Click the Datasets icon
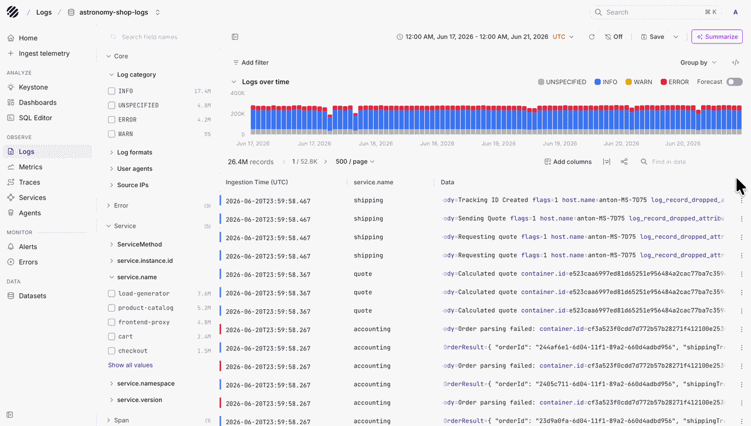 [x=11, y=296]
